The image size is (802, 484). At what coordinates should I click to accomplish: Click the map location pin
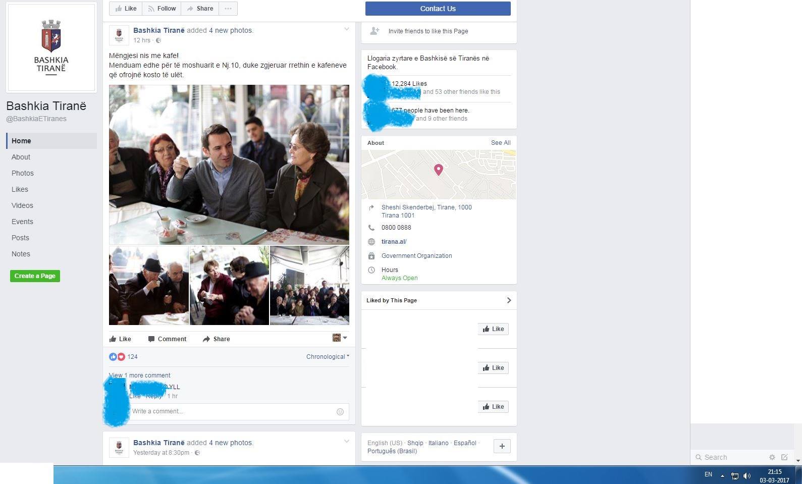(438, 170)
